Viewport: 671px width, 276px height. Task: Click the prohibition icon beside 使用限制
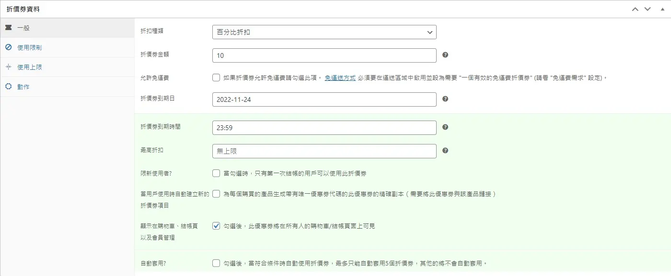8,47
